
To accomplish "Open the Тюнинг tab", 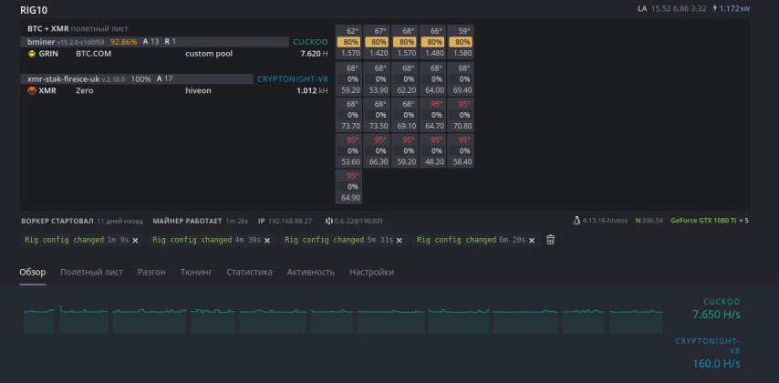I will 196,273.
